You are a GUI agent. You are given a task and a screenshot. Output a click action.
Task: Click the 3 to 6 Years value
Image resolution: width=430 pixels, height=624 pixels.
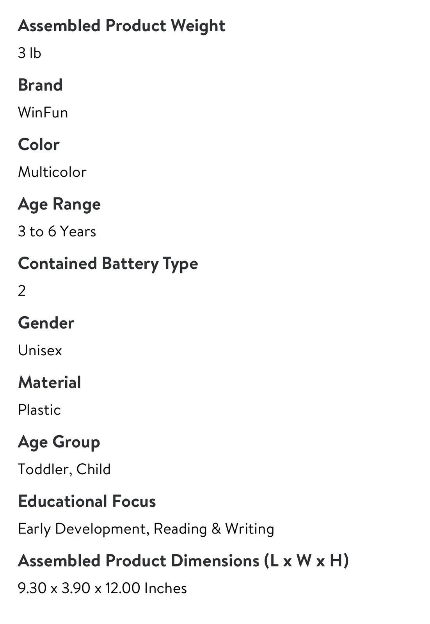coord(57,231)
